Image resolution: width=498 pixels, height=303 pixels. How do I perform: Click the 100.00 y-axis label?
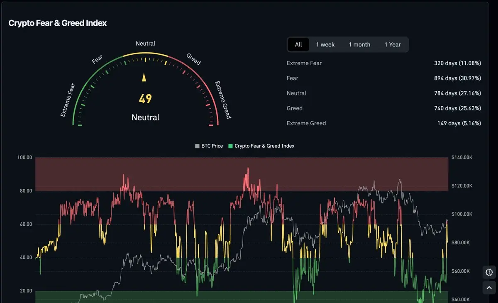[25, 158]
